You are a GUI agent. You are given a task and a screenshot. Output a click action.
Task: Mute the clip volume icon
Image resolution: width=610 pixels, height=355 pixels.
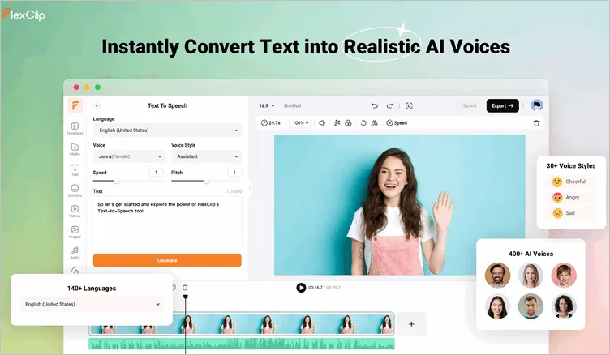tap(322, 123)
